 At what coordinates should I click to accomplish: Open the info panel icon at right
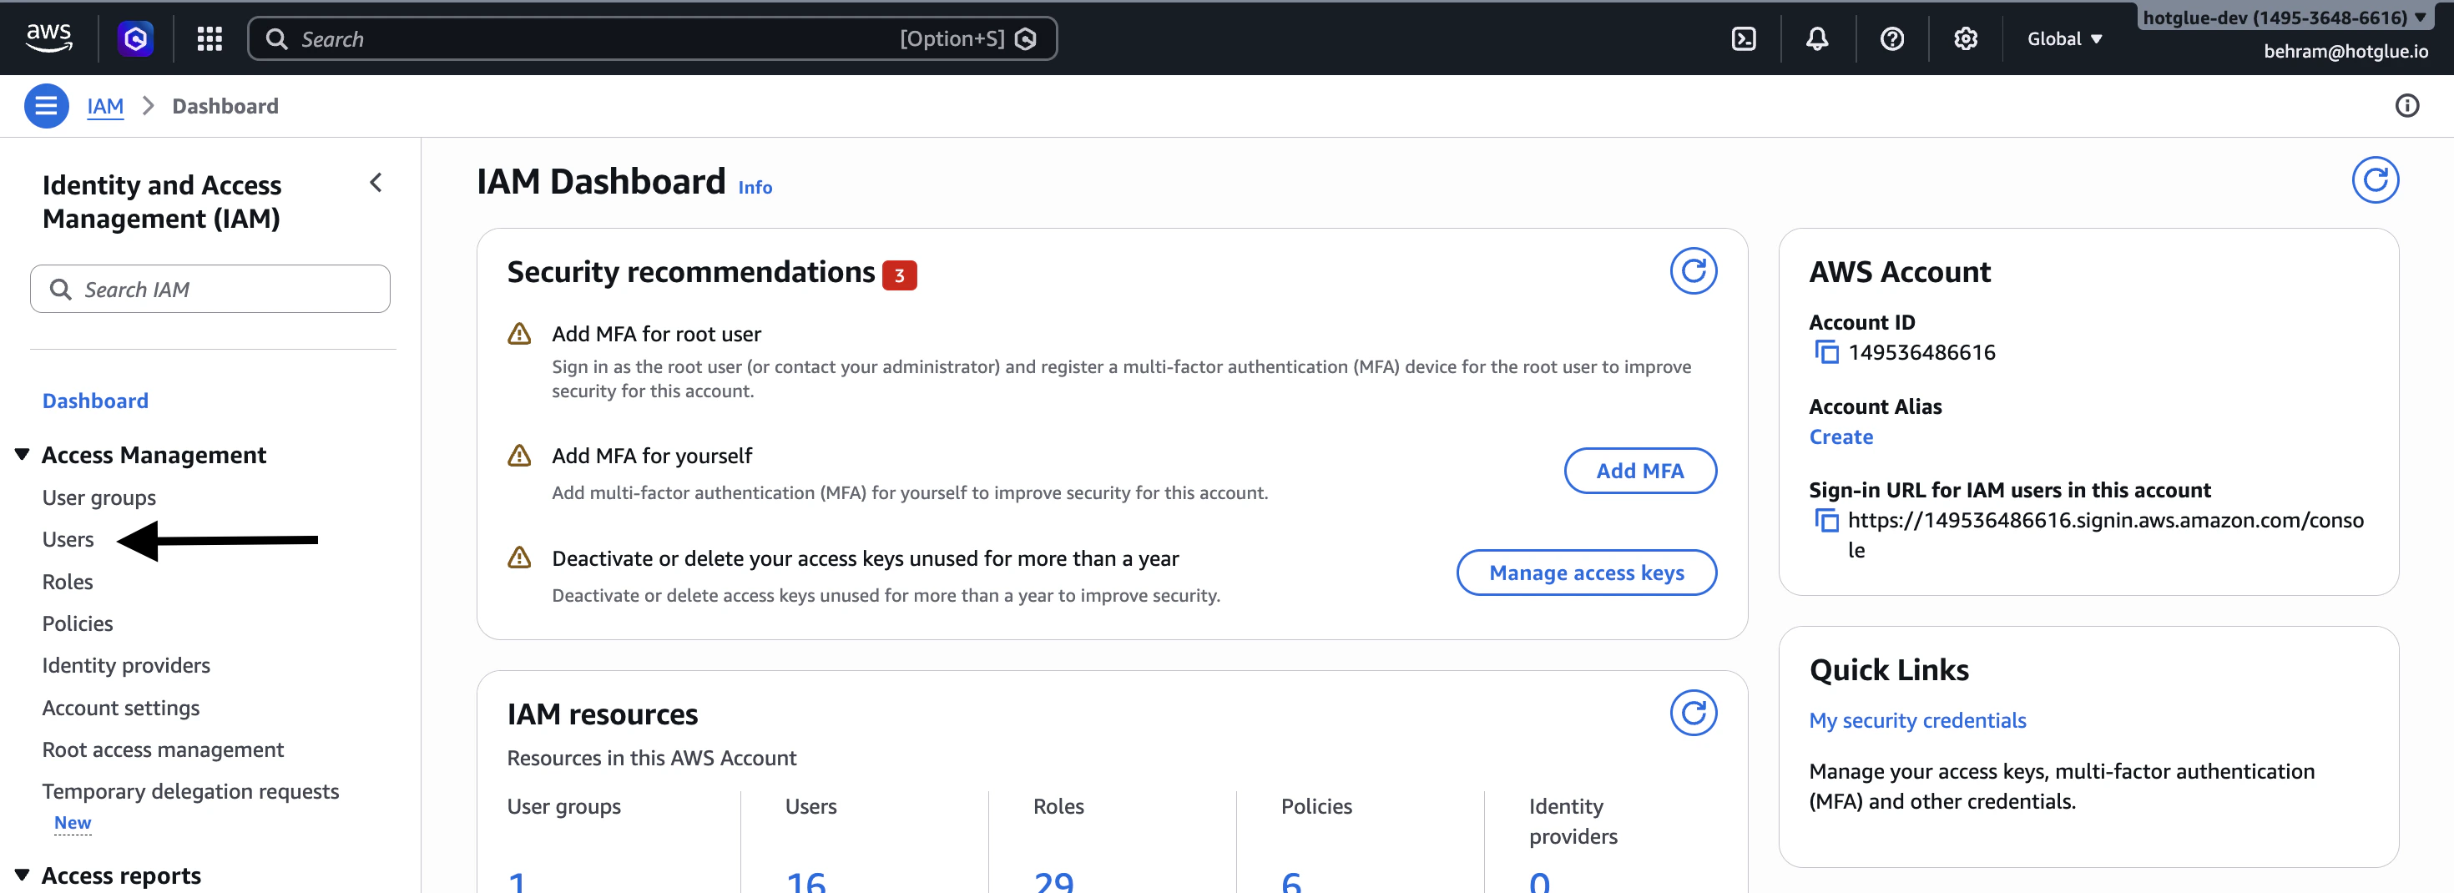pyautogui.click(x=2406, y=106)
